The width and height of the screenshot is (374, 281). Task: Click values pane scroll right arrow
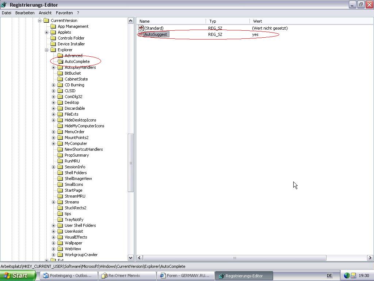coord(370,258)
